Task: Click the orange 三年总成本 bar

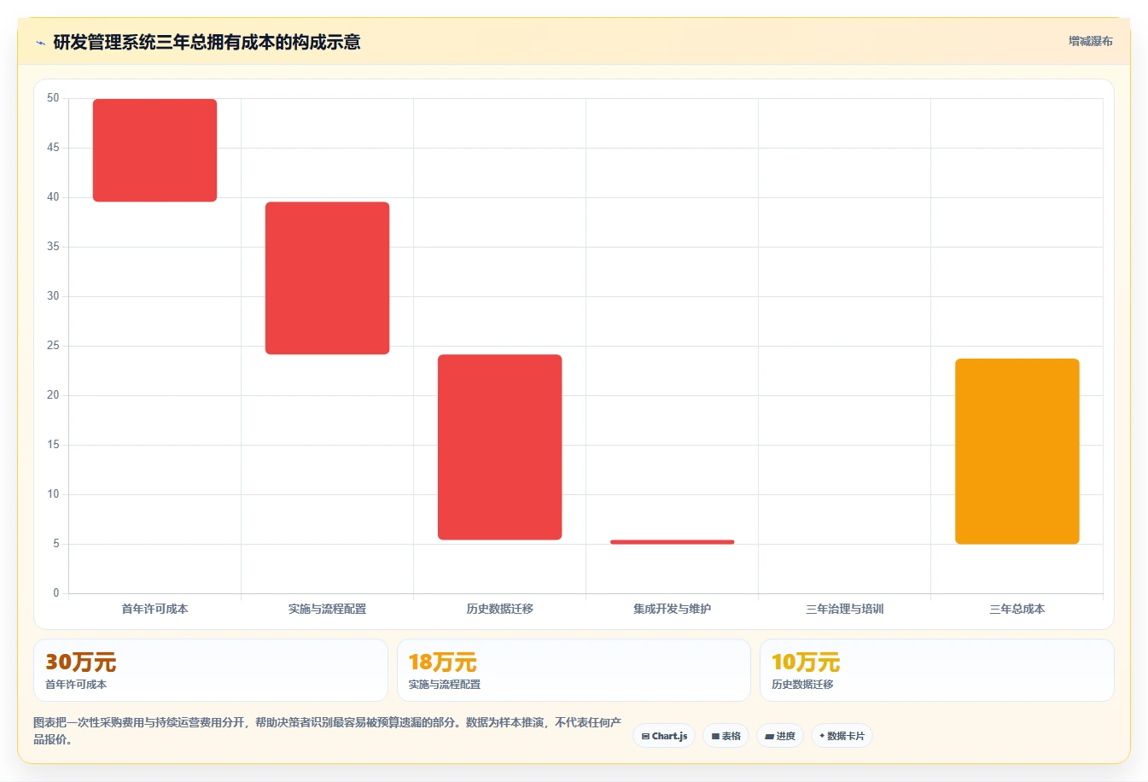Action: coord(1017,452)
